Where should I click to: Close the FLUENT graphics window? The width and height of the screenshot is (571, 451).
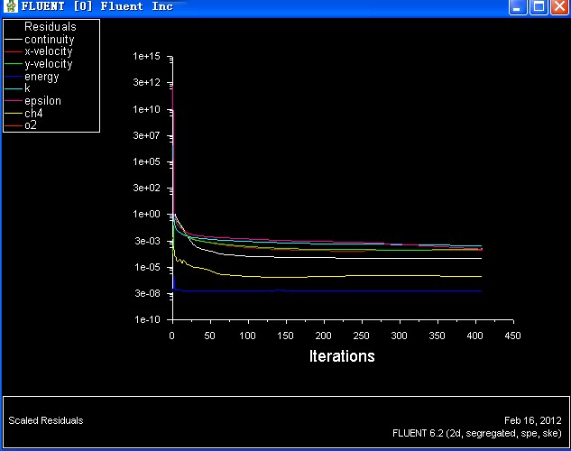click(x=559, y=7)
